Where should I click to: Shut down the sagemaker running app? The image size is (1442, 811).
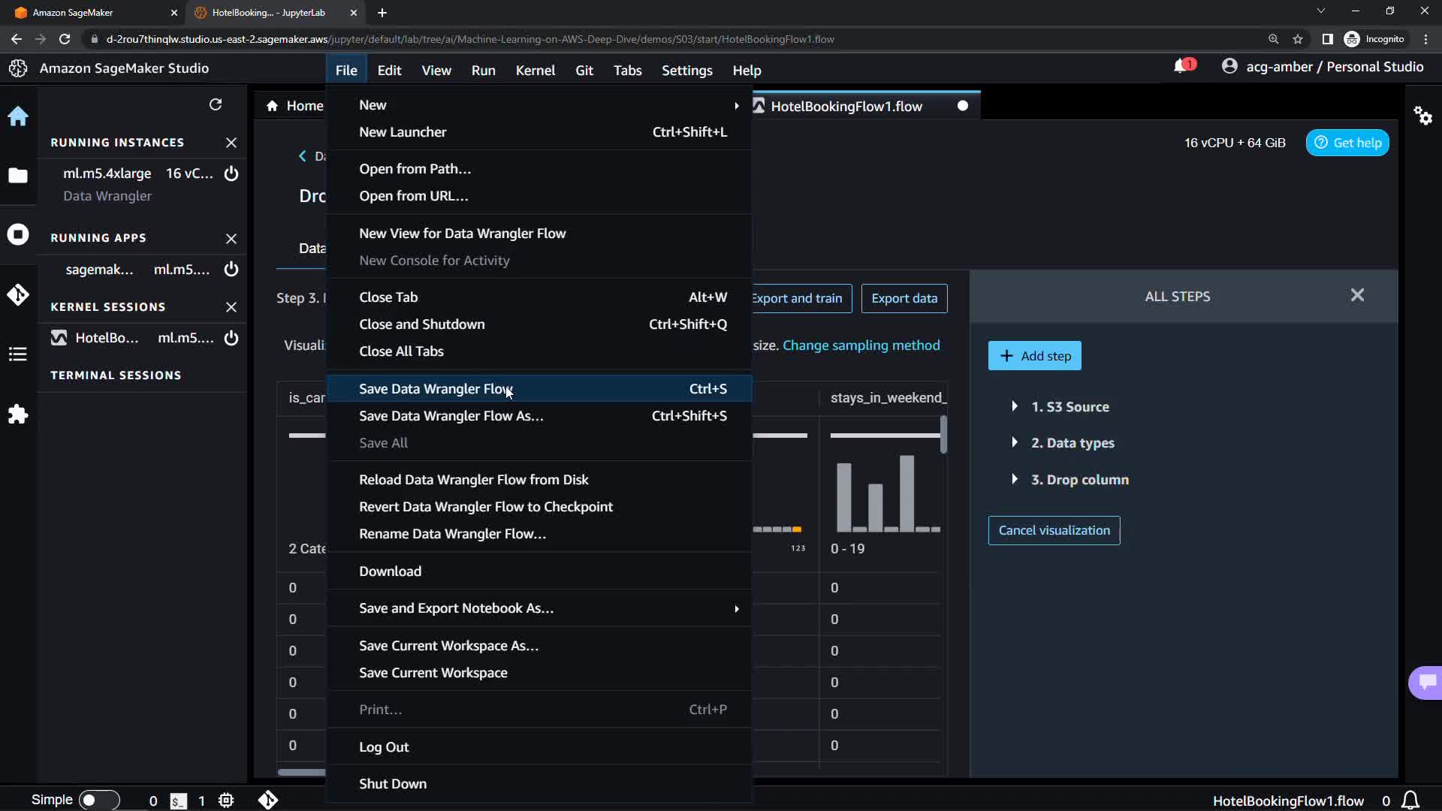(231, 270)
